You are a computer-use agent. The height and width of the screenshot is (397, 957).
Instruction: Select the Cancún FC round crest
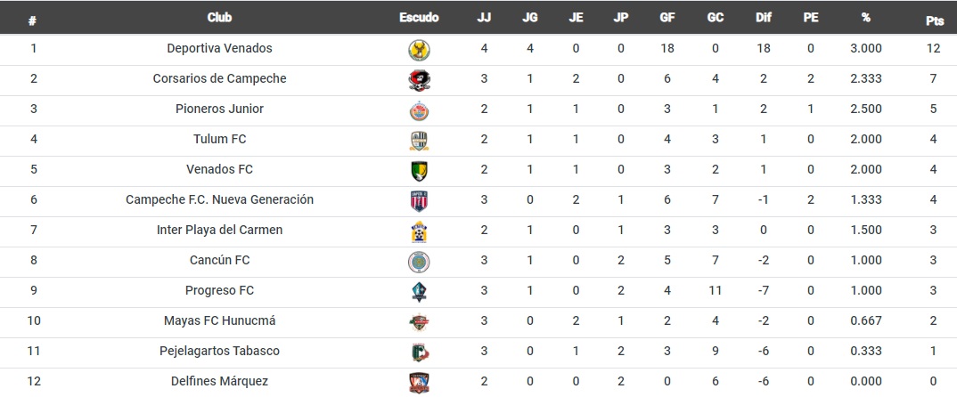(419, 262)
